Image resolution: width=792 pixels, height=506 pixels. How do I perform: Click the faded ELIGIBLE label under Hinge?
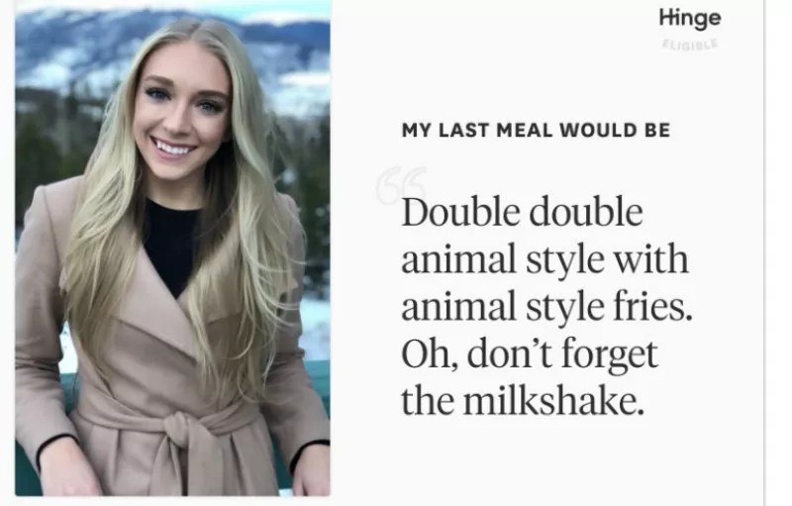[690, 44]
